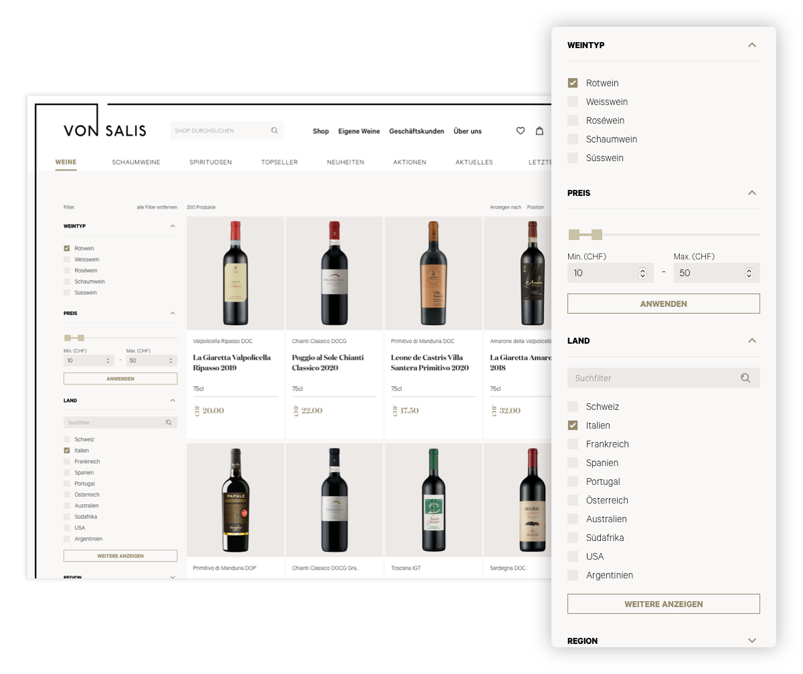Image resolution: width=803 pixels, height=674 pixels.
Task: Click the magnifier in the shop search bar
Action: (274, 130)
